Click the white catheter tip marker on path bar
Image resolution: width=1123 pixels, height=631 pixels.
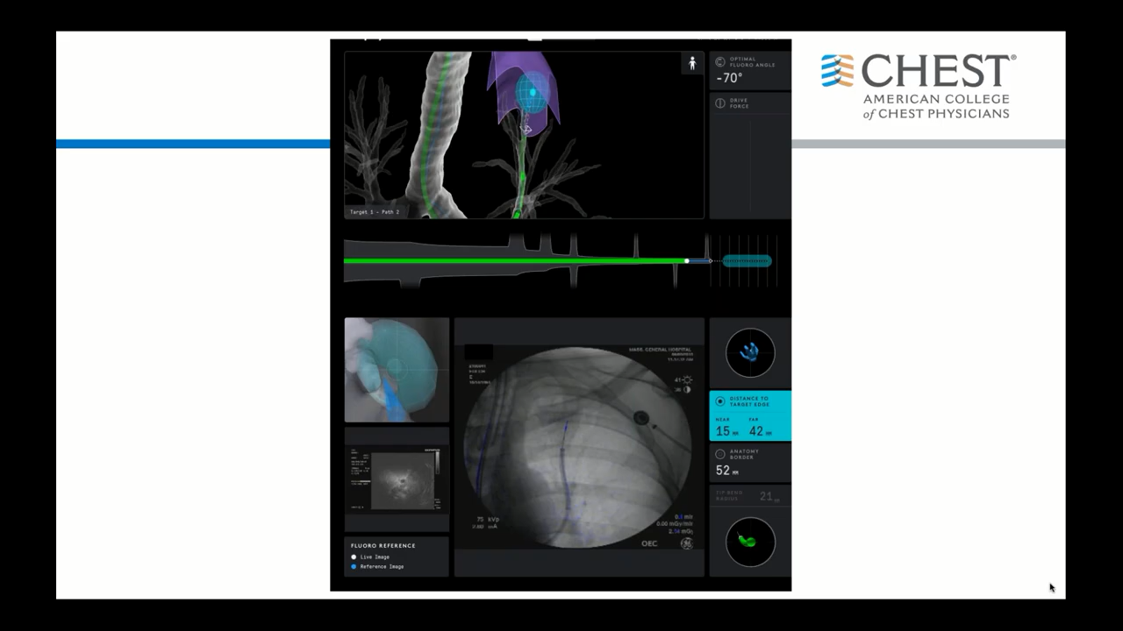tap(687, 261)
